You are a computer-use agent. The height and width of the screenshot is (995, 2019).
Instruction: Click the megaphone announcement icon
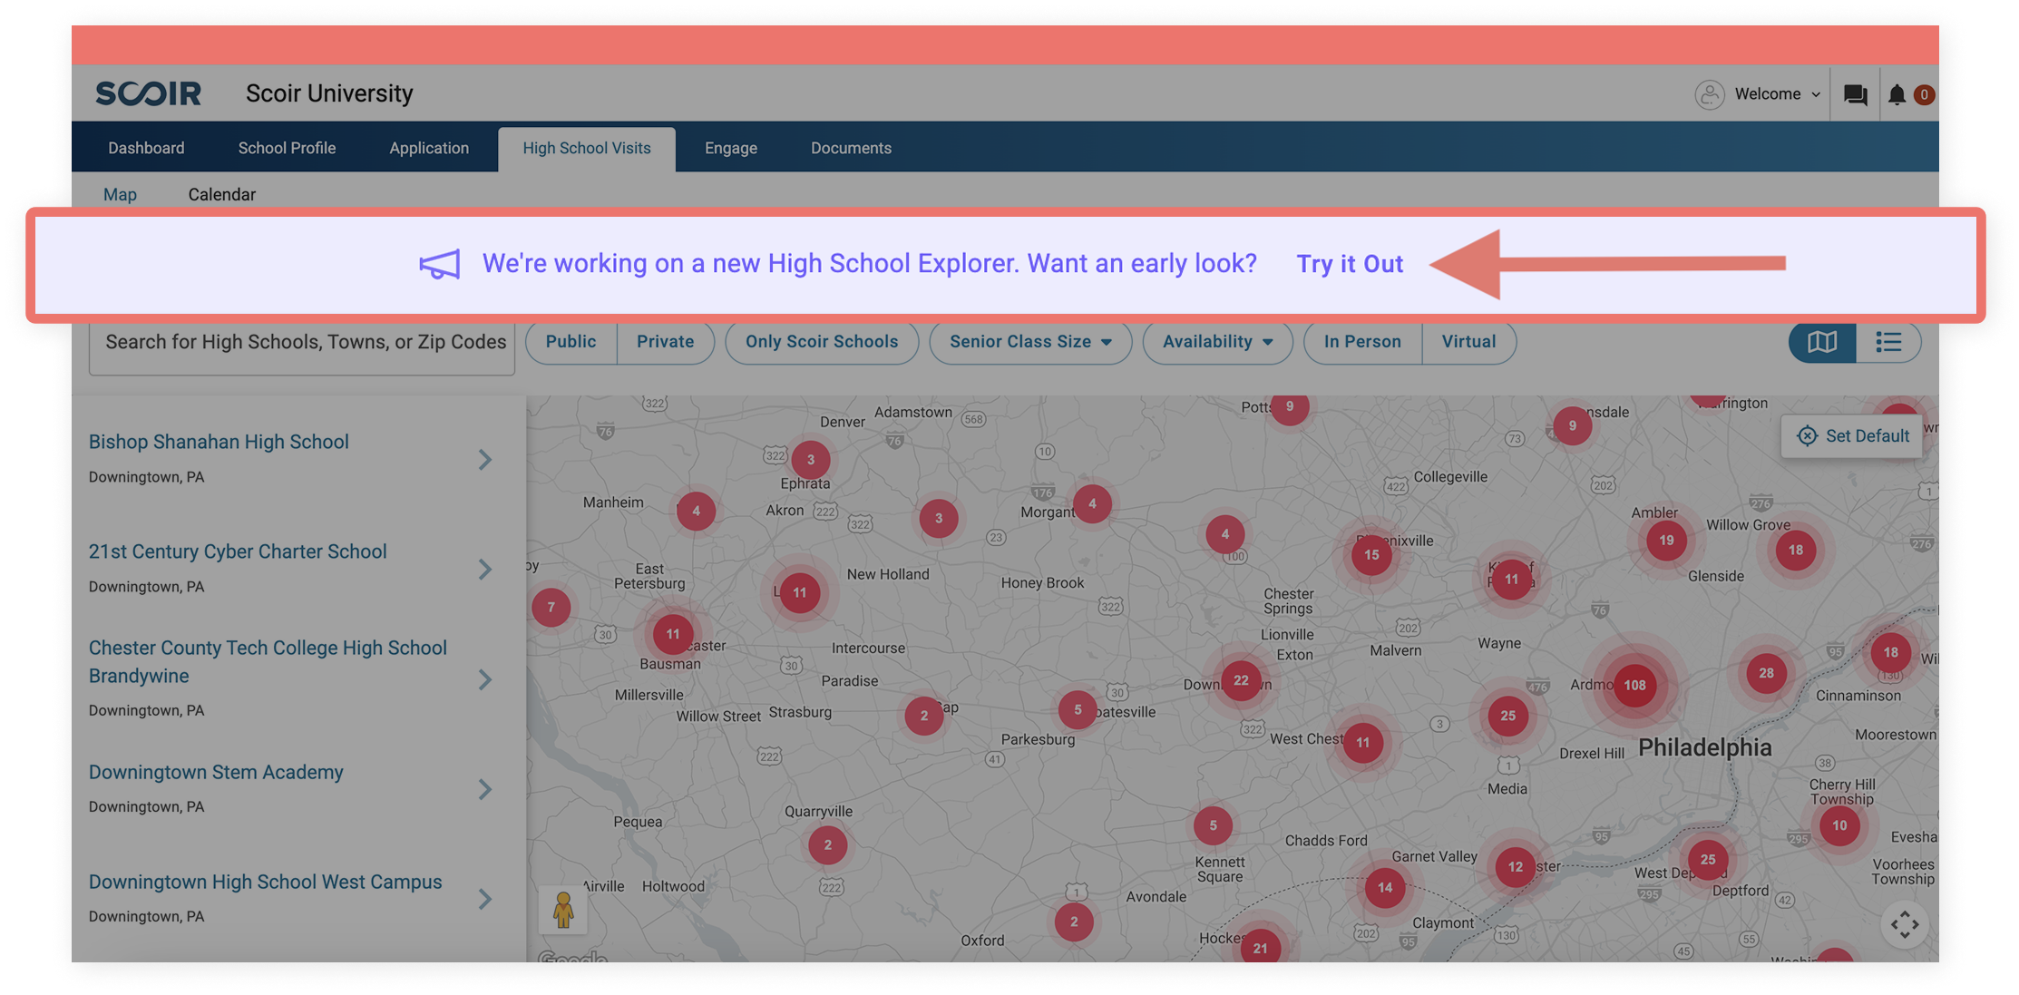coord(440,264)
